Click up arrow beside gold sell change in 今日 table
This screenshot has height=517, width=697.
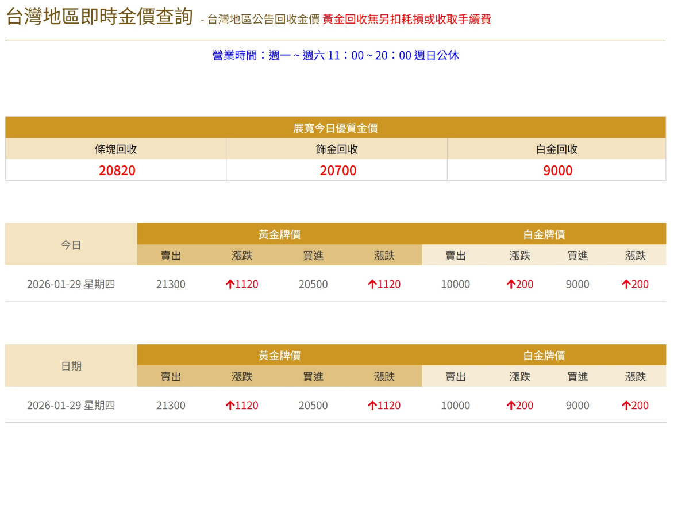click(230, 284)
